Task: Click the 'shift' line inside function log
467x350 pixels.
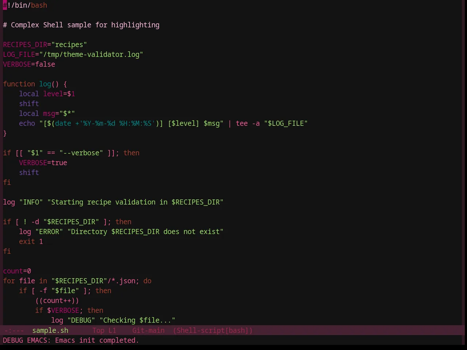Action: point(29,104)
